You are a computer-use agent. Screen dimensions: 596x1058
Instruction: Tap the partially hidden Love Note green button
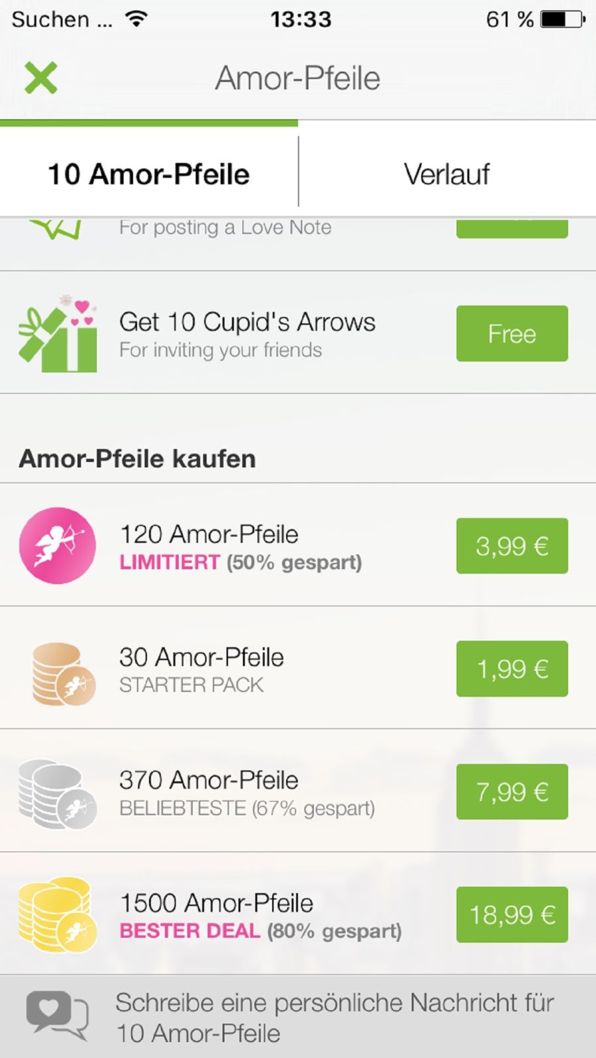click(x=512, y=227)
